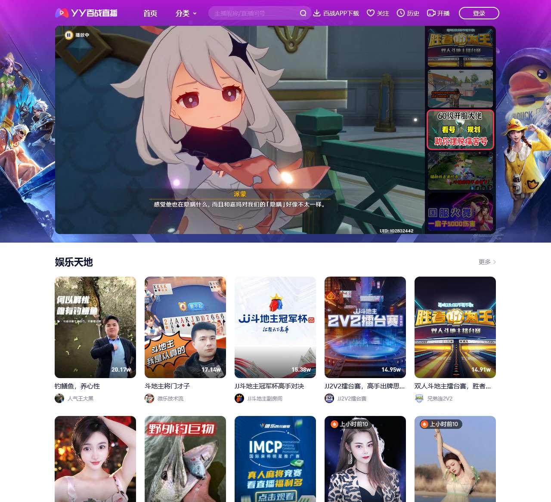Click the YY百战直播 logo

[x=87, y=13]
